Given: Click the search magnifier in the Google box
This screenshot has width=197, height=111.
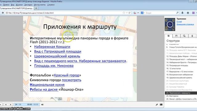Looking at the screenshot, I should [177, 13].
